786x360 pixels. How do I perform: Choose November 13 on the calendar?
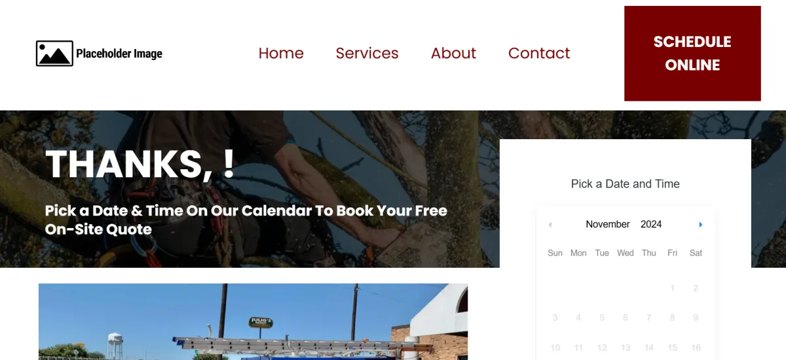coord(626,348)
